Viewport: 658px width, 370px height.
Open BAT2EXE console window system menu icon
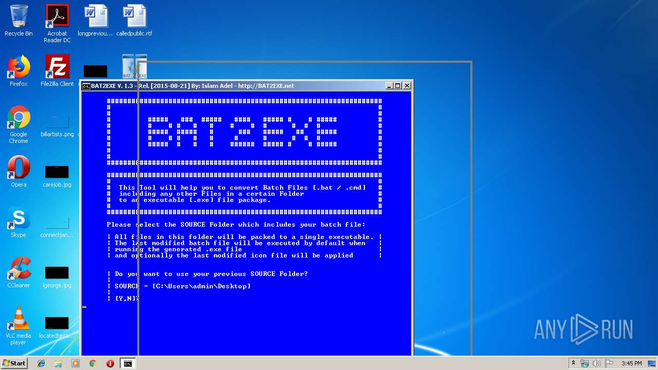86,86
